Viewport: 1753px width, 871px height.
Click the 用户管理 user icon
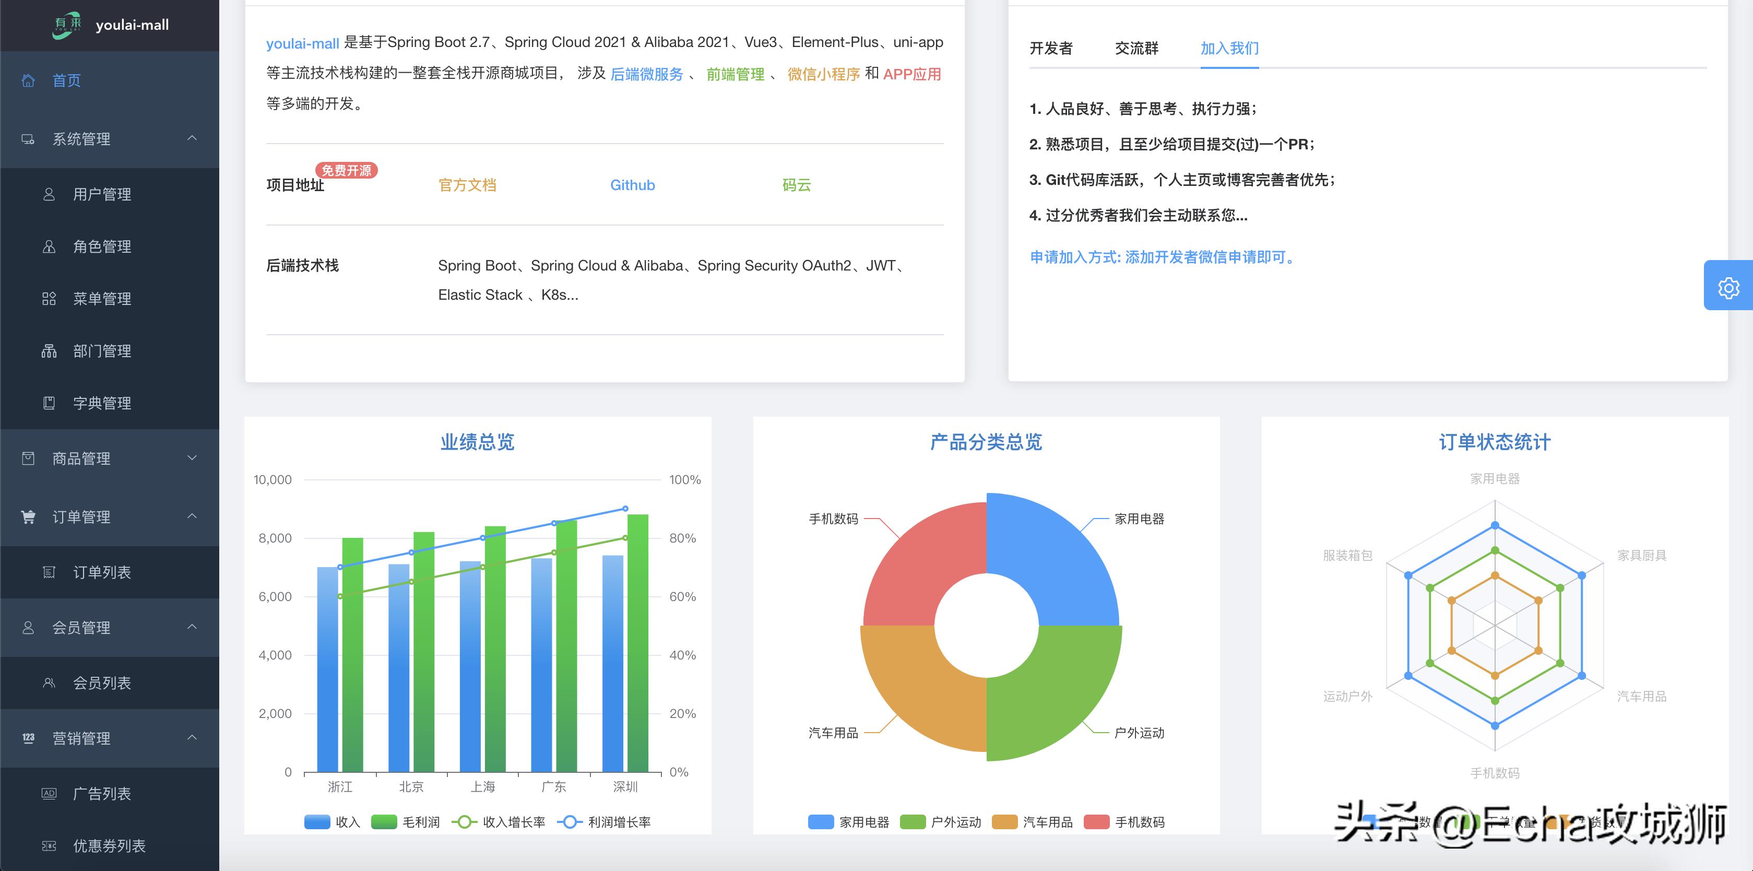(49, 195)
